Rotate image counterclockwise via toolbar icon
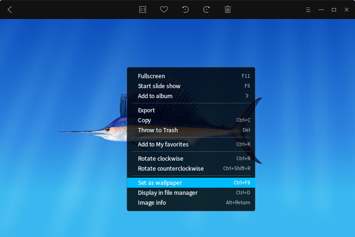This screenshot has width=355, height=237. 185,9
